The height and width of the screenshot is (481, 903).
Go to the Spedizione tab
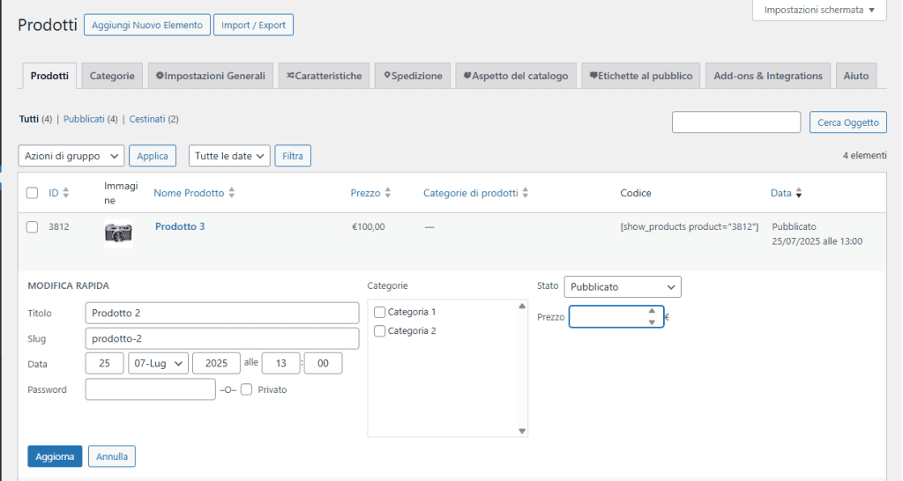(413, 76)
